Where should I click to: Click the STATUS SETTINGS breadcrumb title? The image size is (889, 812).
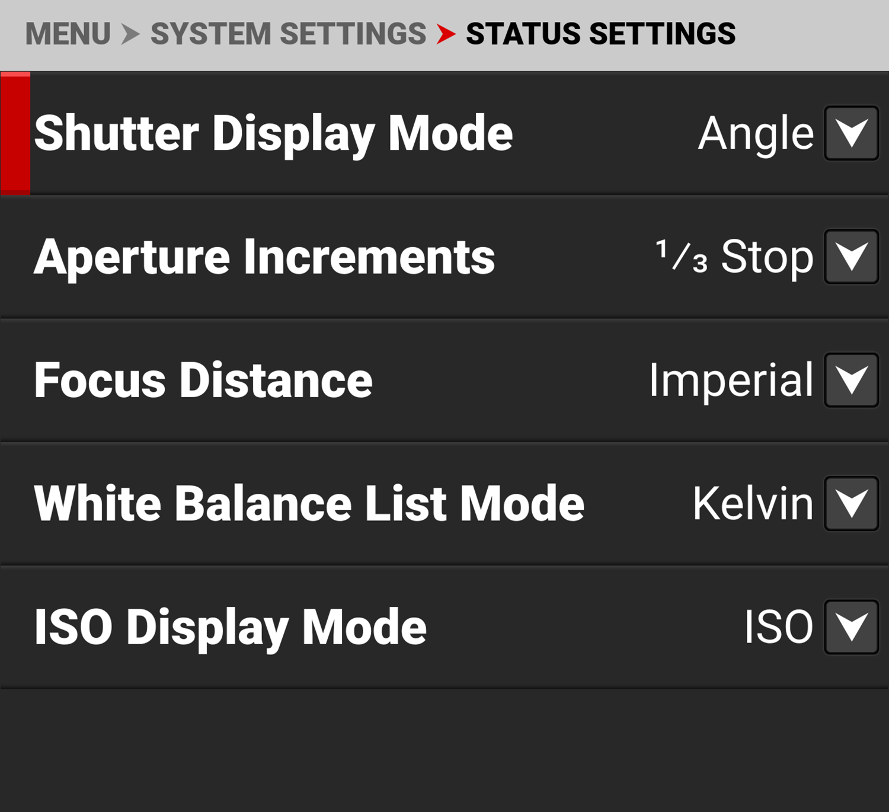(x=600, y=34)
